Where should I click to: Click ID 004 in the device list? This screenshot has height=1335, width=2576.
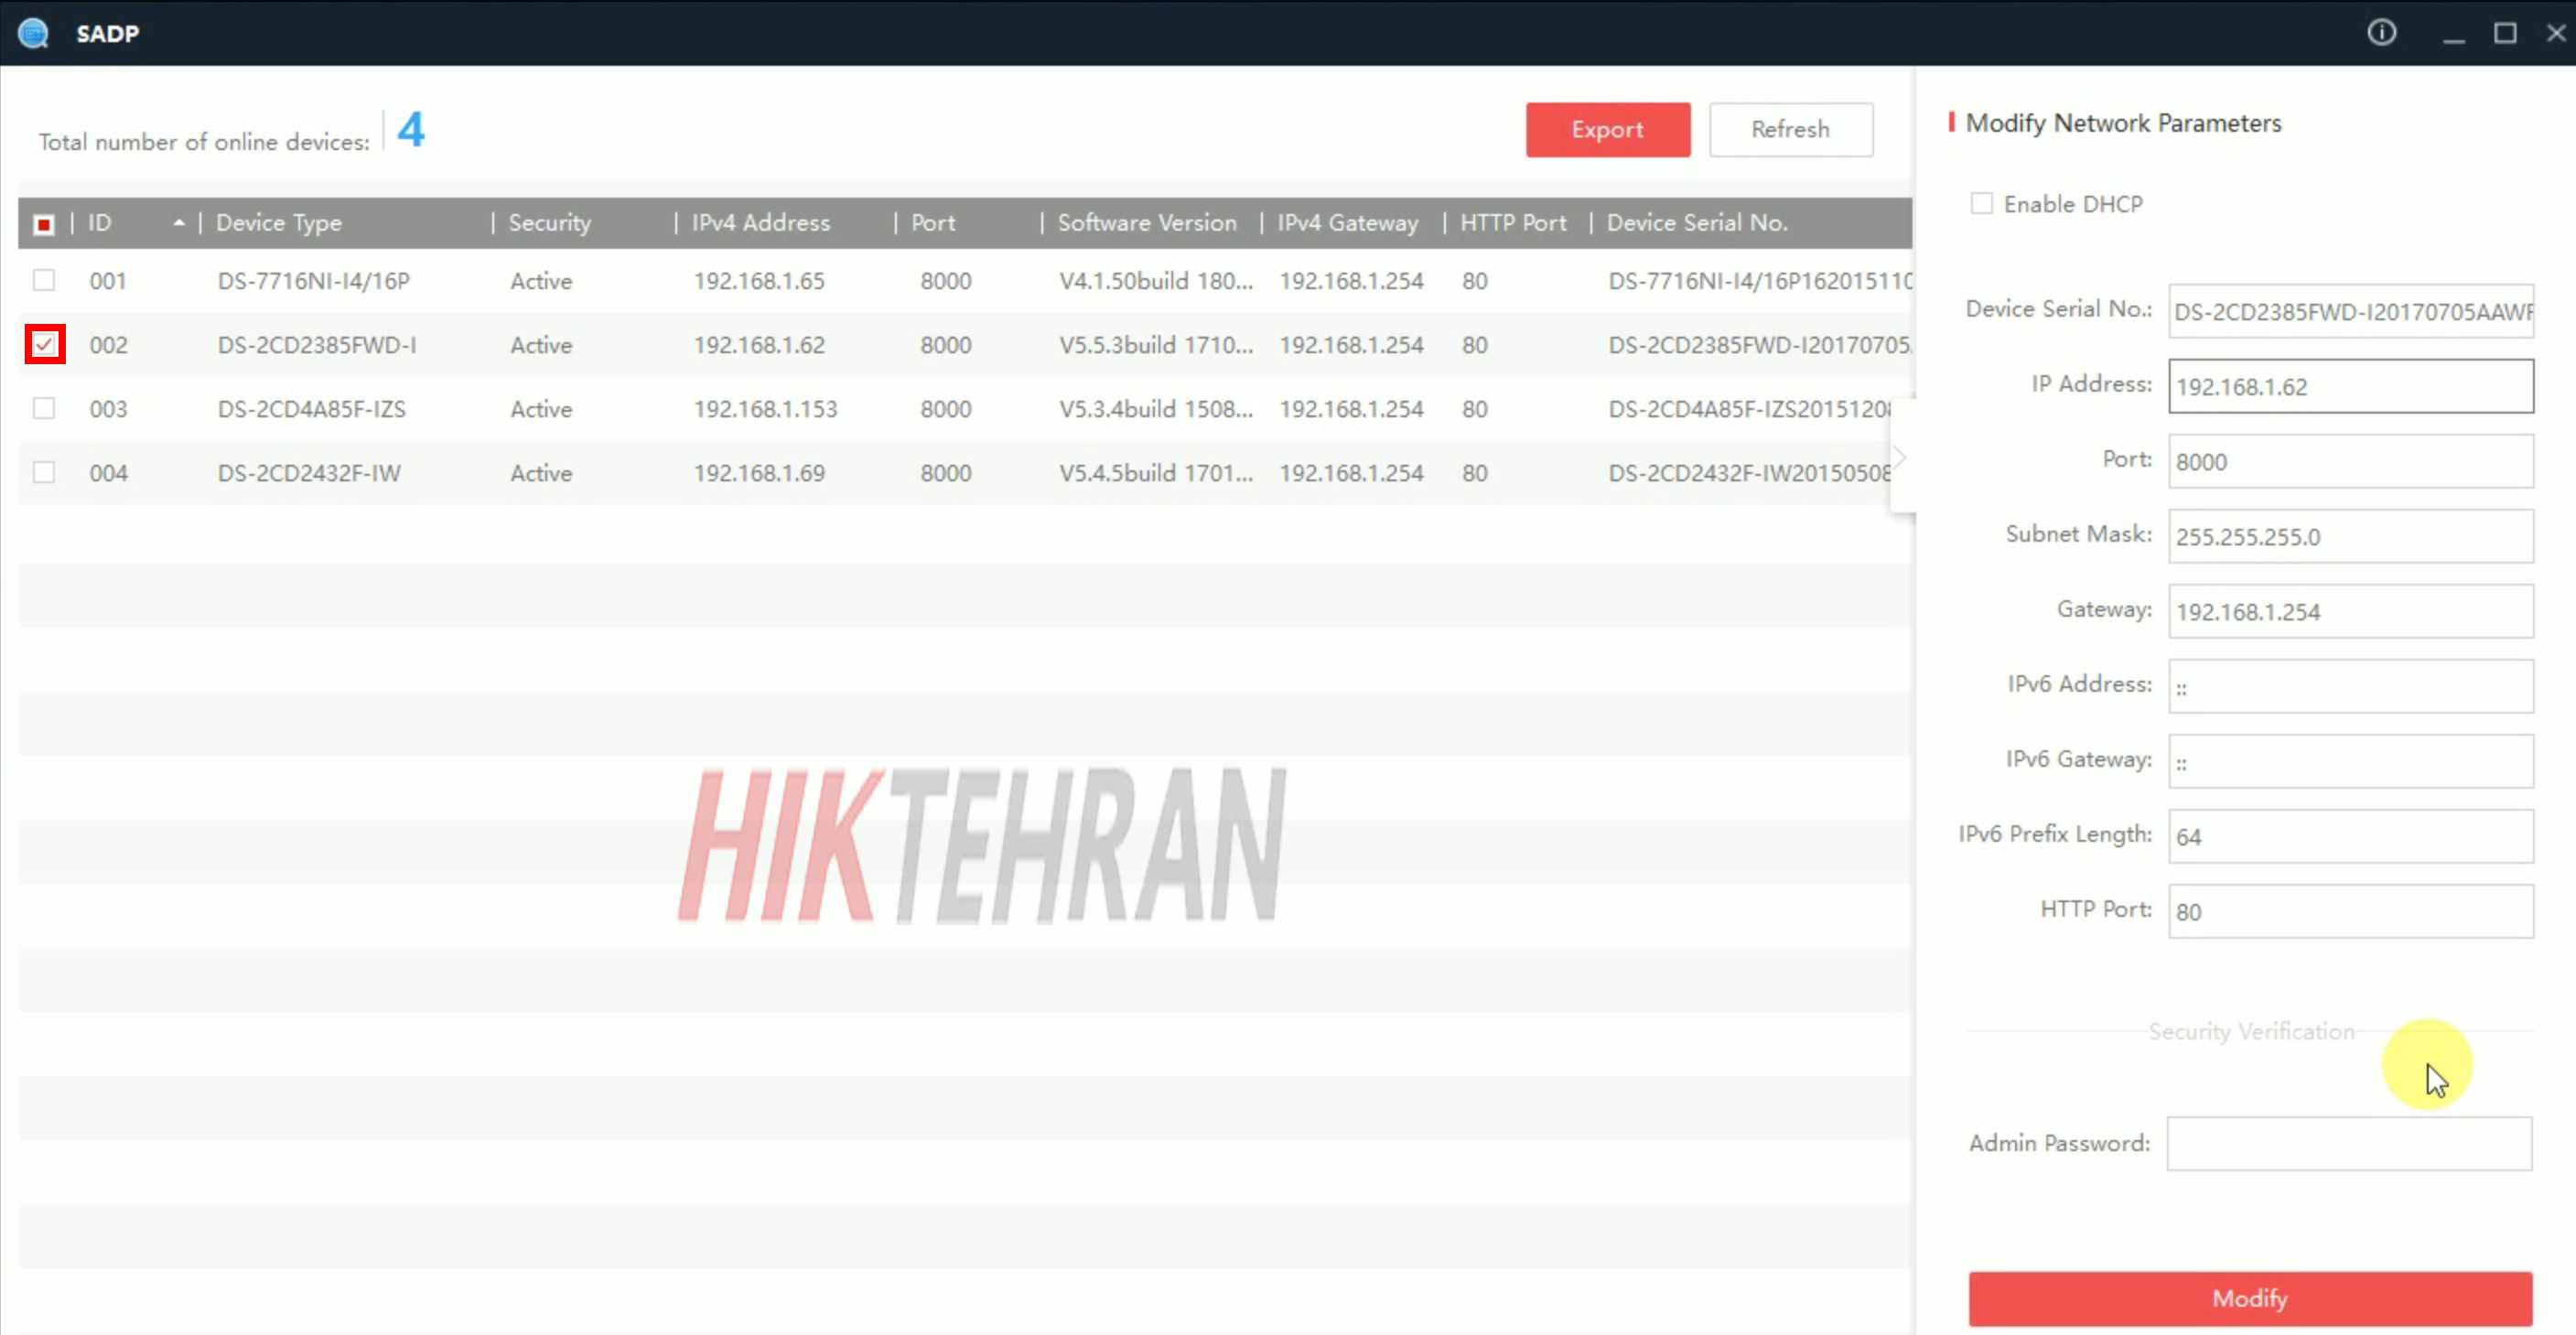point(108,473)
